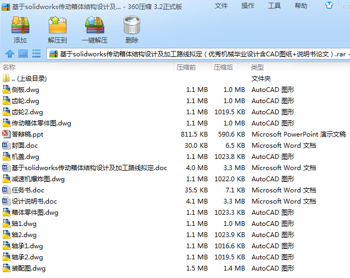
Task: Switch to list view mode icon
Action: (x=36, y=54)
